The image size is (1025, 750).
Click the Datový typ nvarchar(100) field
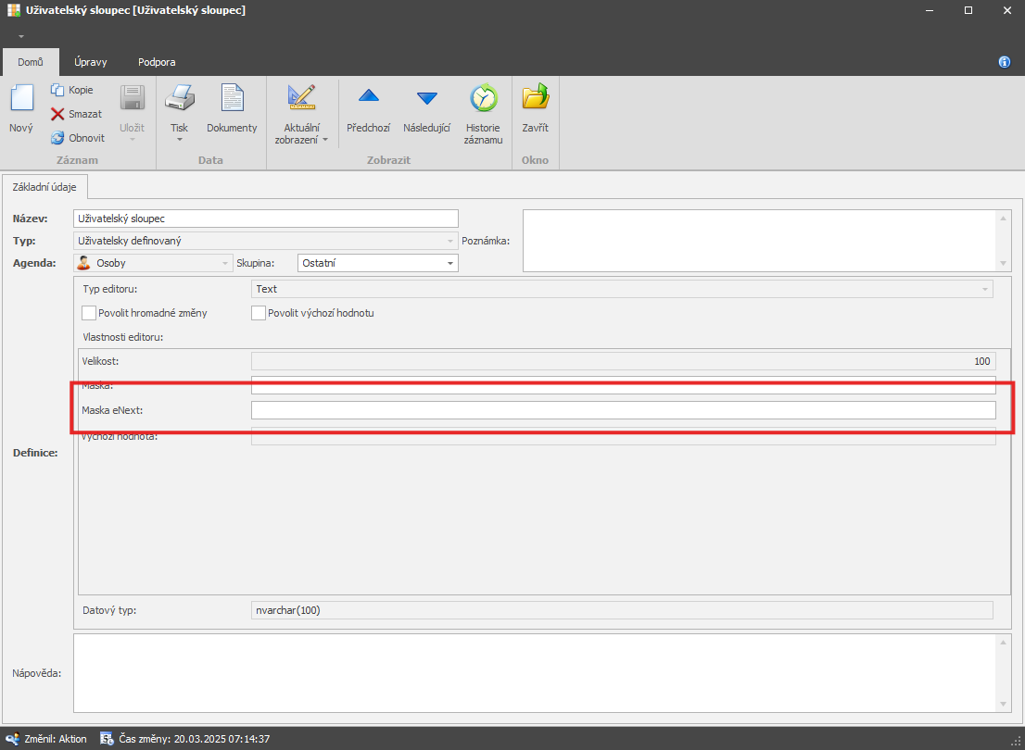pyautogui.click(x=623, y=610)
